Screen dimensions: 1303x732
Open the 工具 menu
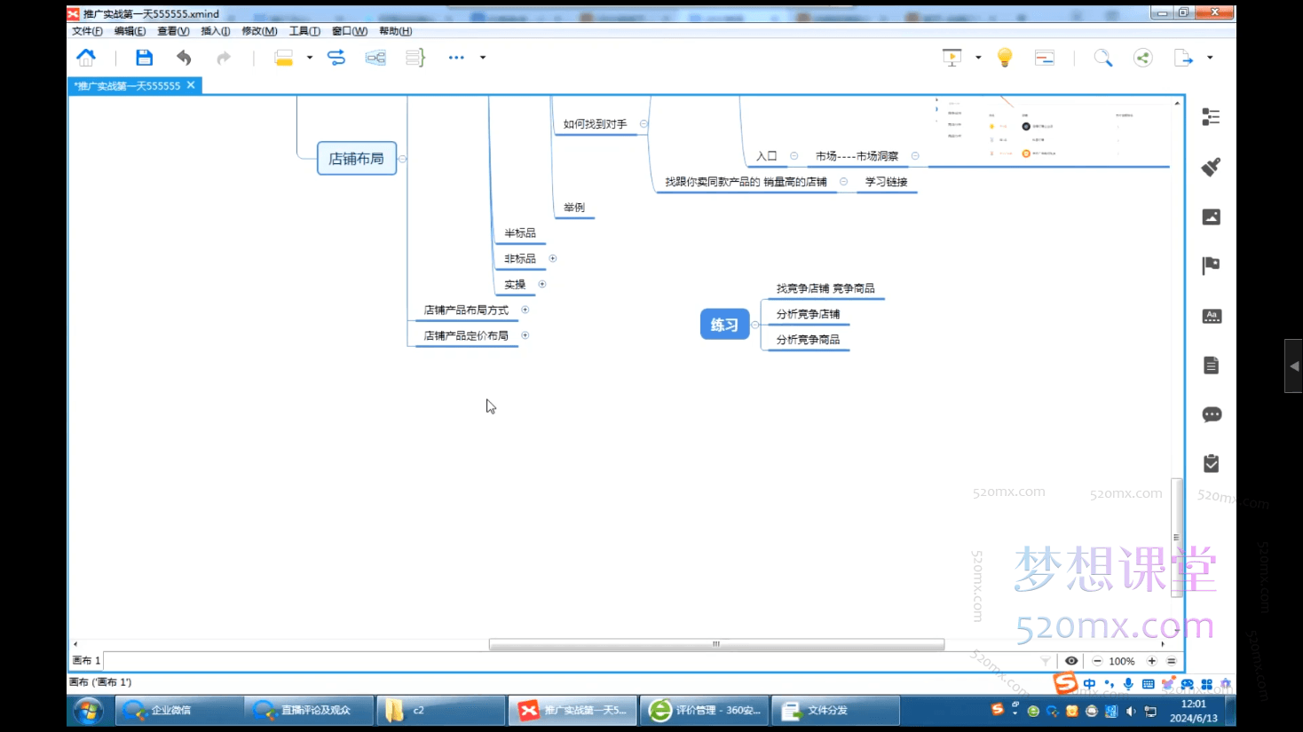tap(304, 31)
